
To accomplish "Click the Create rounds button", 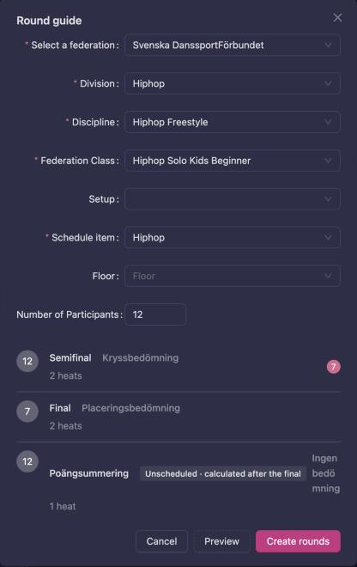I will point(298,541).
